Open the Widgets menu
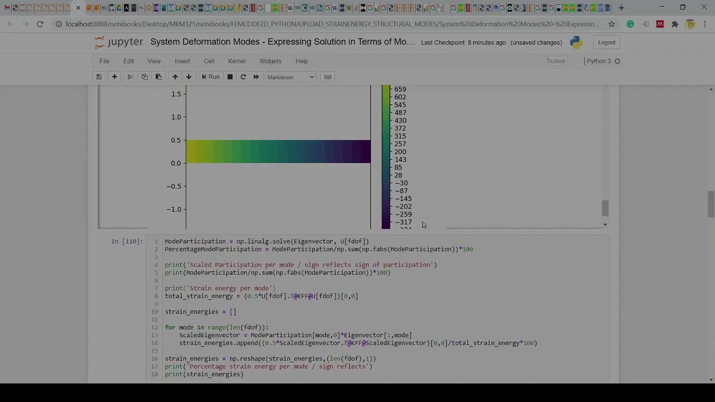Screen dimensions: 715x402 270,61
